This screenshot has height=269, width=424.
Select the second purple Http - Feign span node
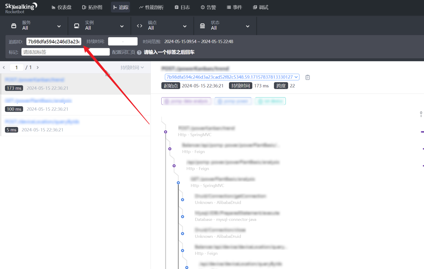[174, 166]
